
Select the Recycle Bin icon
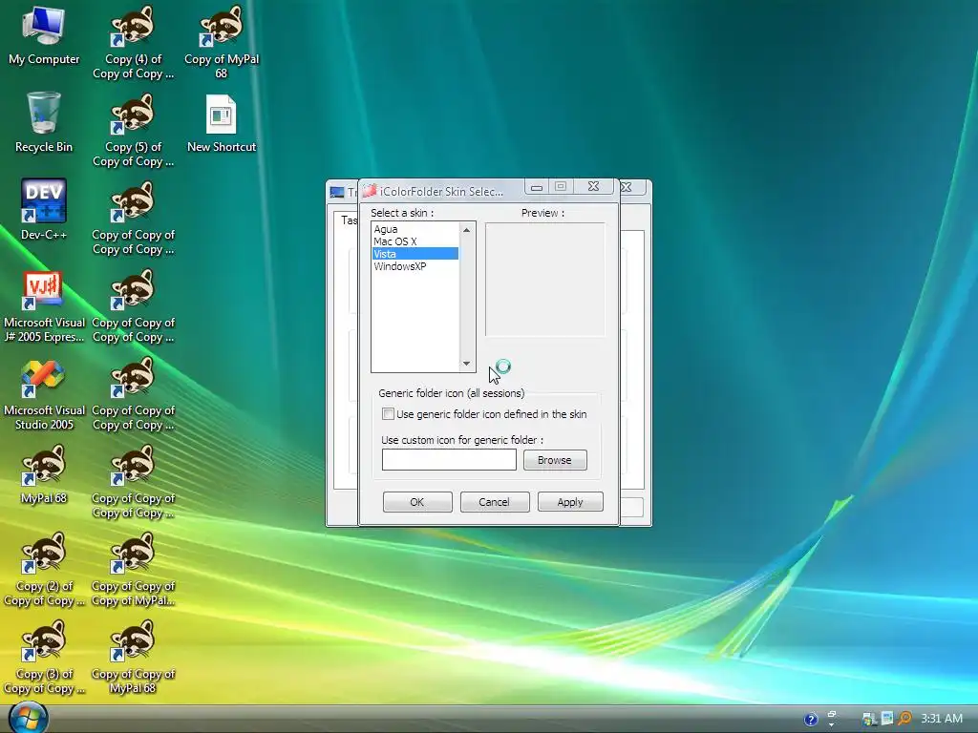(44, 123)
